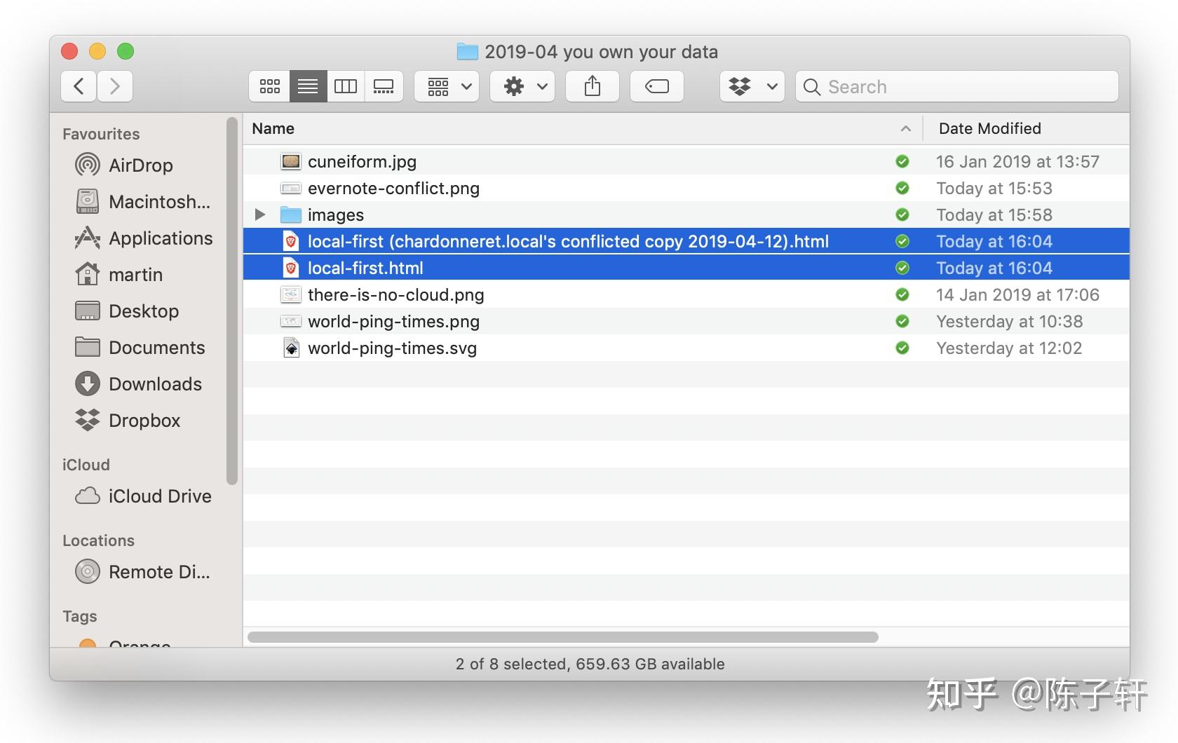Click the Edit Tags toolbar button
The image size is (1178, 743).
click(x=657, y=86)
